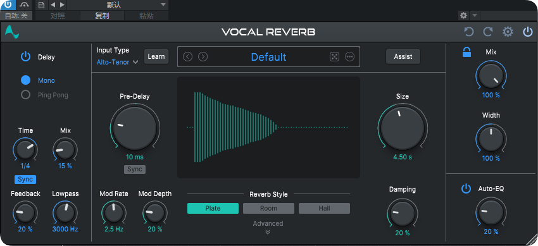Select the Hall reverb style
This screenshot has height=246, width=538.
coord(324,208)
